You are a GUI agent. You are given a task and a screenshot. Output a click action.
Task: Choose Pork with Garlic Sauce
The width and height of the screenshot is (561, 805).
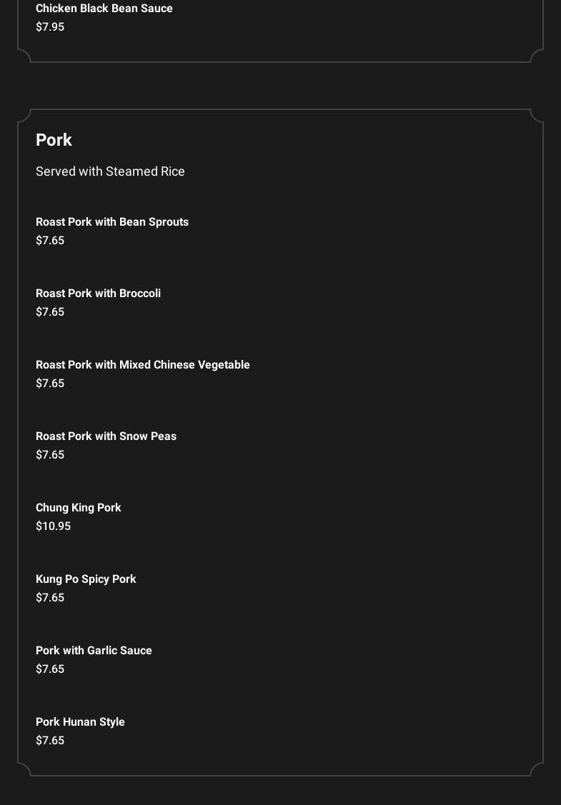(x=94, y=650)
